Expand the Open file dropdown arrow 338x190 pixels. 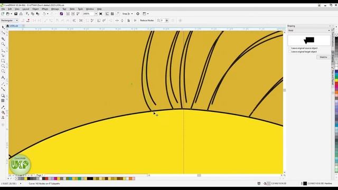[11, 14]
